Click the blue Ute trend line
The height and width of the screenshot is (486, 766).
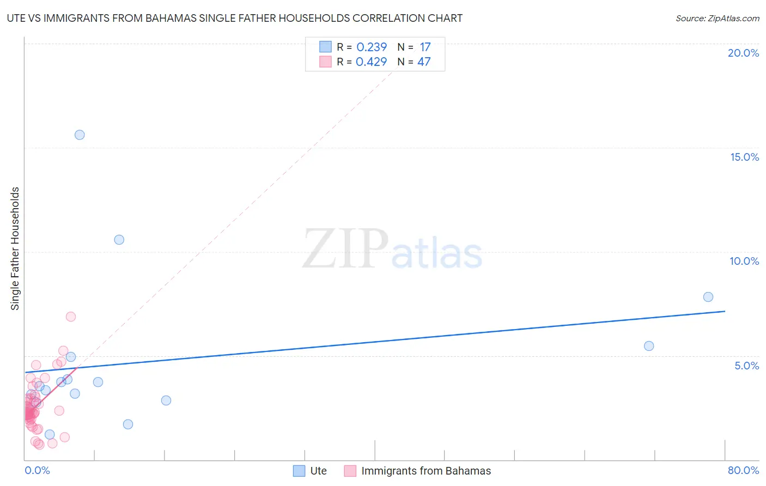tap(375, 342)
